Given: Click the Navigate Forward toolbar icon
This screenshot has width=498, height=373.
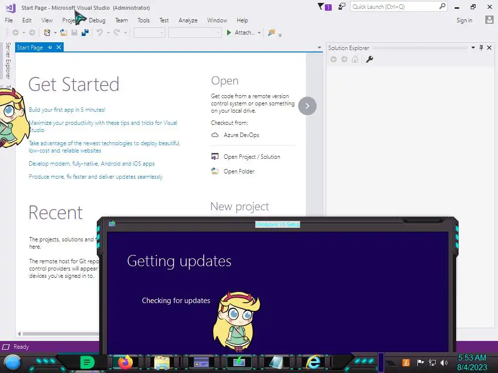Looking at the screenshot, I should [x=32, y=33].
